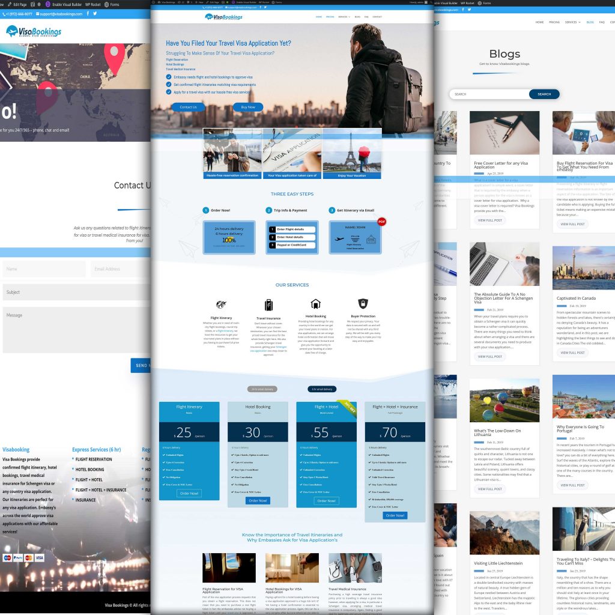
Task: Open Pricing in the blog page navigation
Action: pyautogui.click(x=555, y=22)
